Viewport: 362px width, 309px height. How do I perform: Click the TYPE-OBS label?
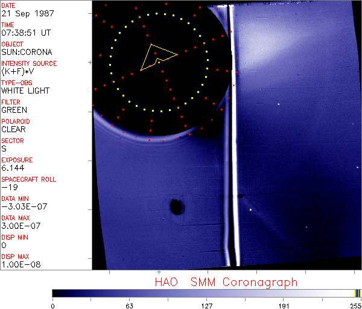click(17, 83)
